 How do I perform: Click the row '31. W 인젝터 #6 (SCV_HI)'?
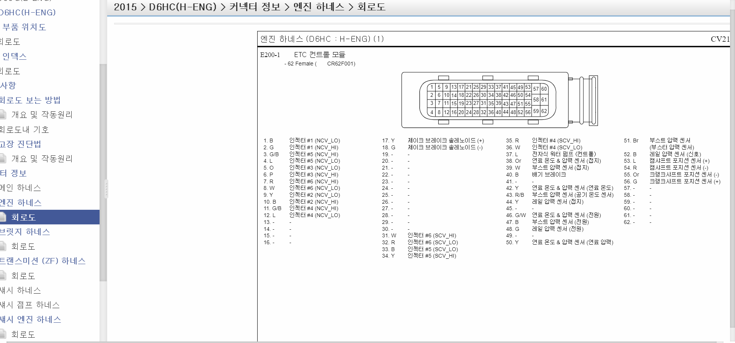pyautogui.click(x=419, y=235)
